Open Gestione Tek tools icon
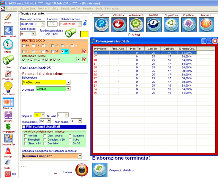Screen dimensions: 218x178 pos(9,138)
